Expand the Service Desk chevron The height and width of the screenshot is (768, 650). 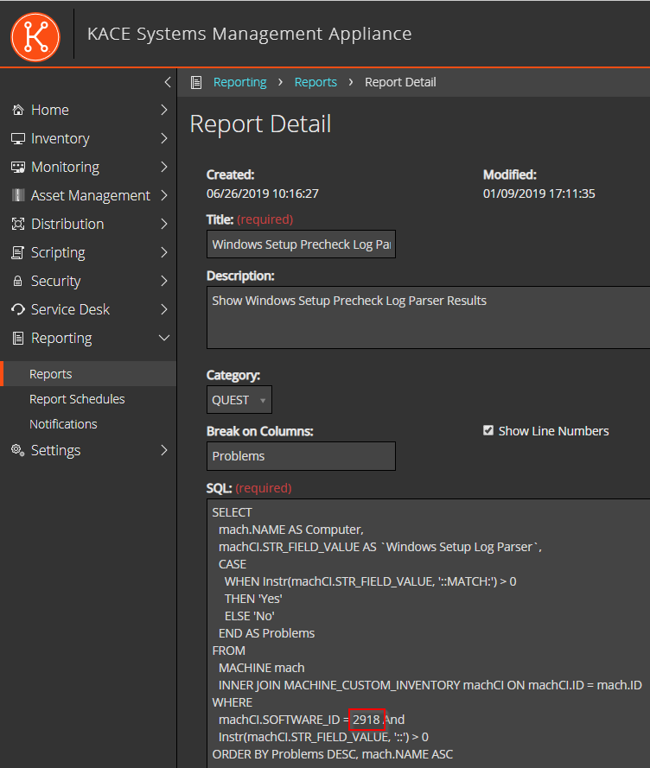pyautogui.click(x=164, y=309)
